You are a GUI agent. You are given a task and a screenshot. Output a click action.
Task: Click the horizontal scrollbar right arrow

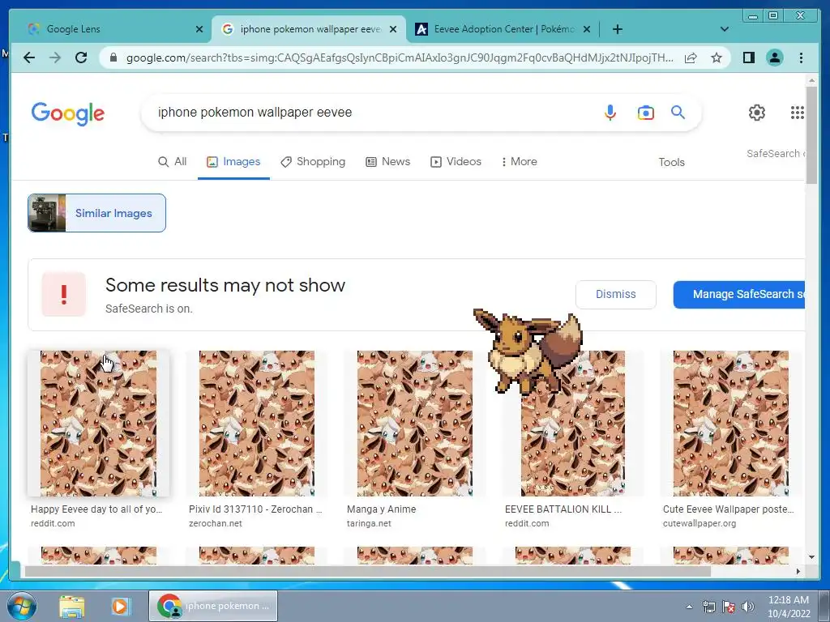(798, 571)
